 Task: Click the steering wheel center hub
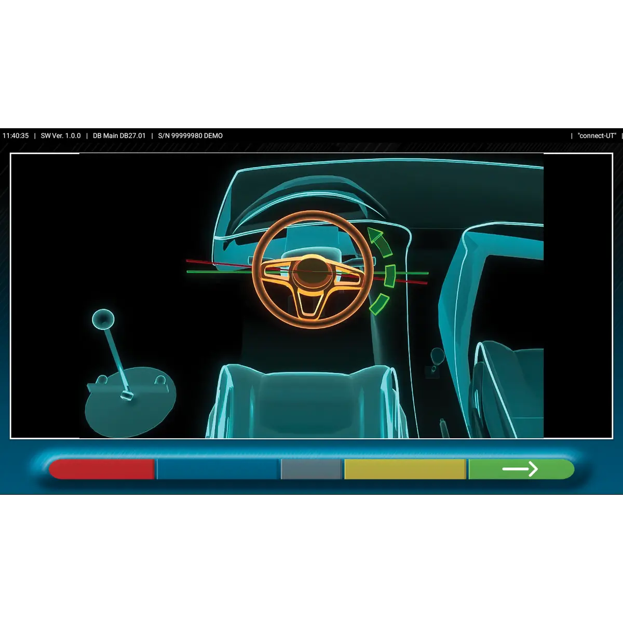pos(311,272)
